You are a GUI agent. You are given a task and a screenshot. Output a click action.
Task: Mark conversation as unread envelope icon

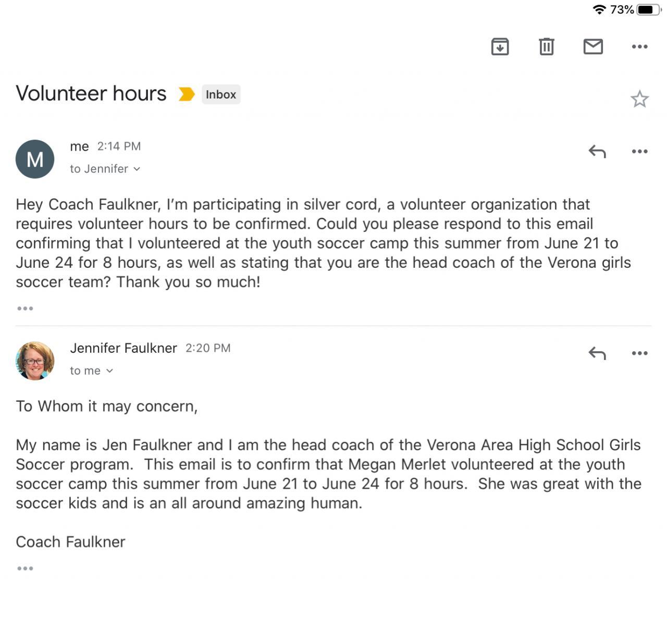593,47
